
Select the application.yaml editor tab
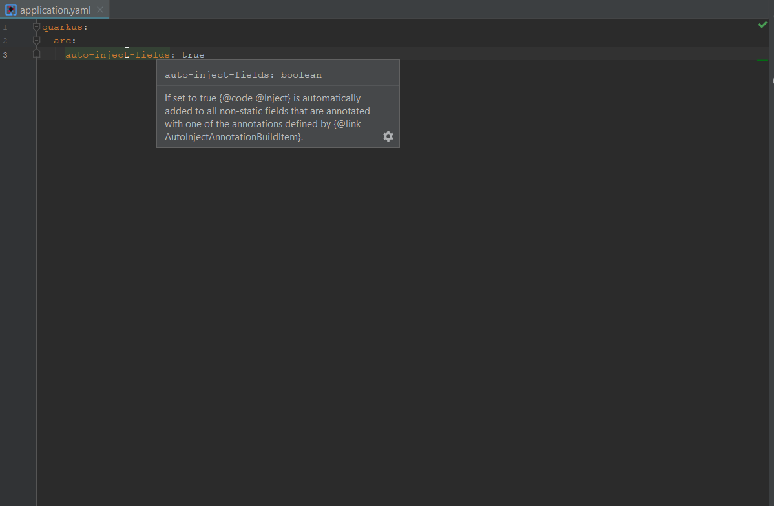tap(55, 10)
